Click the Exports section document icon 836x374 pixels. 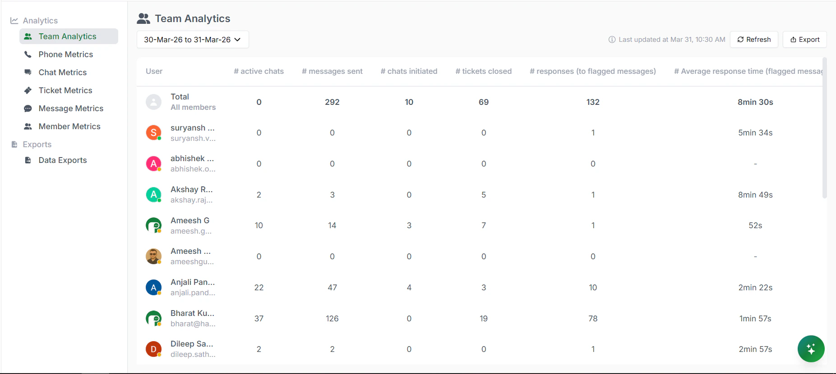tap(14, 144)
